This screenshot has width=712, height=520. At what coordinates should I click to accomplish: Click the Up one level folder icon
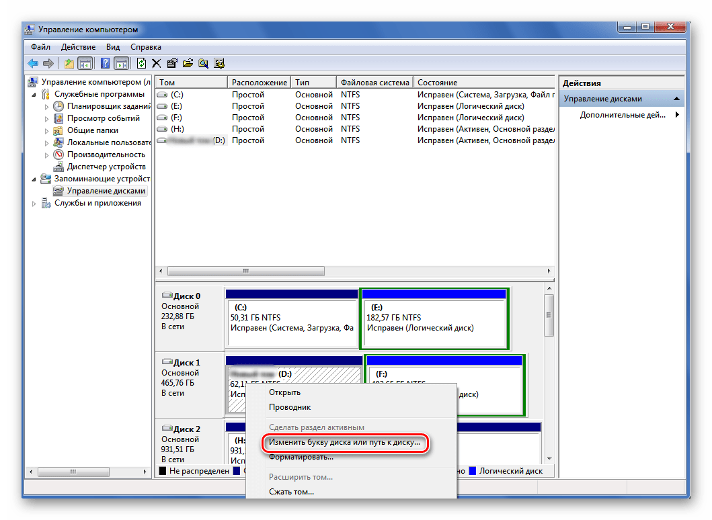[69, 63]
